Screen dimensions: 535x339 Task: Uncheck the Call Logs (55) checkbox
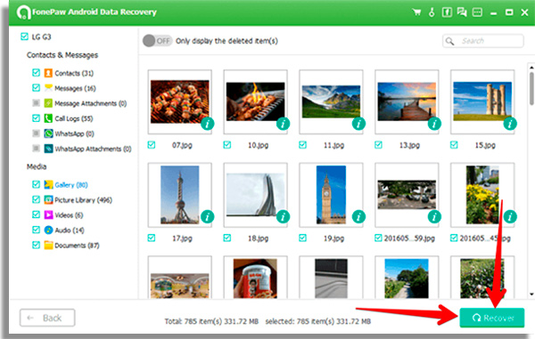pos(36,118)
